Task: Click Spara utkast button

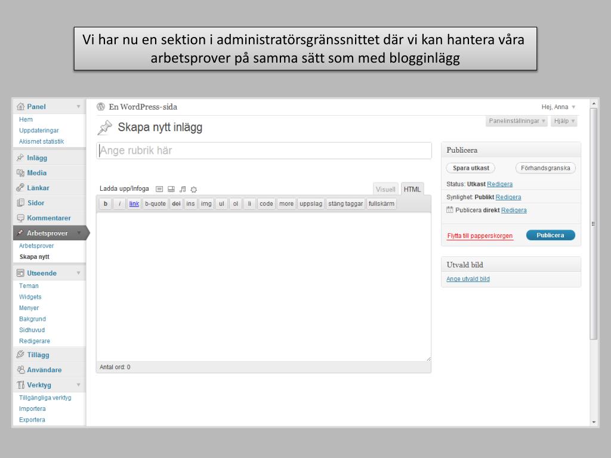Action: [471, 168]
